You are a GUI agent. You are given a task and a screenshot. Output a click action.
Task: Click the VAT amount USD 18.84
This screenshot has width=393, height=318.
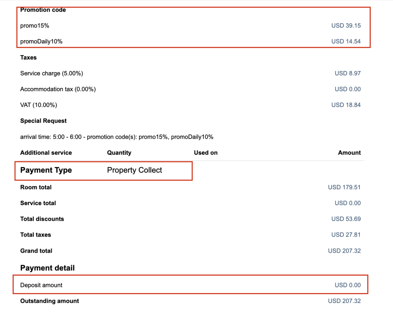pyautogui.click(x=346, y=105)
